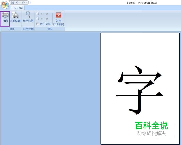Open the Redo history dropdown arrow
The width and height of the screenshot is (181, 145).
coord(26,3)
